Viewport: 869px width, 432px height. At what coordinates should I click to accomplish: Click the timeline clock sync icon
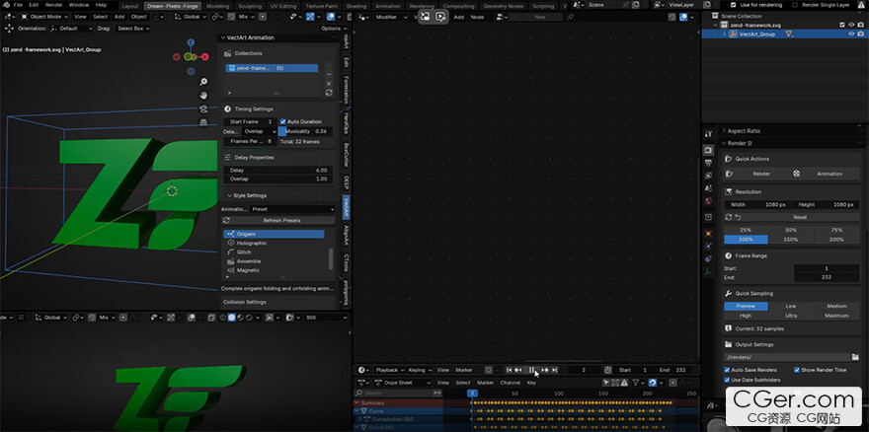(x=608, y=370)
